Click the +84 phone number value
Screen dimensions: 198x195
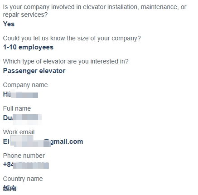tap(26, 165)
